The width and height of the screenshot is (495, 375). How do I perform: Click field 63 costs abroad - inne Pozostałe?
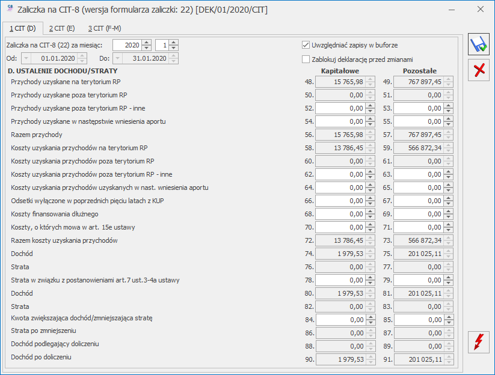pyautogui.click(x=419, y=174)
